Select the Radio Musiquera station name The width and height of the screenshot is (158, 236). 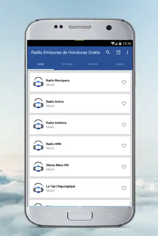(x=58, y=81)
